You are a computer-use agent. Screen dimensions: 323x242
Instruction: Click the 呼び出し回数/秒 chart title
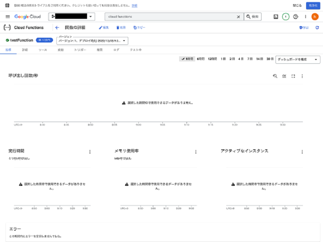(x=23, y=75)
